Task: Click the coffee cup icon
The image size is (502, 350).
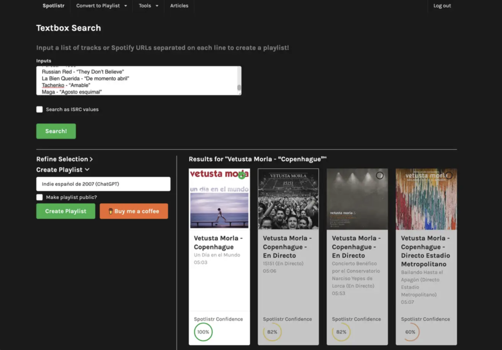Action: pos(110,211)
